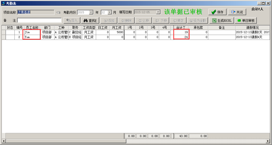Focus the remarks (备注) text field
This screenshot has width=272, height=145.
(39, 20)
